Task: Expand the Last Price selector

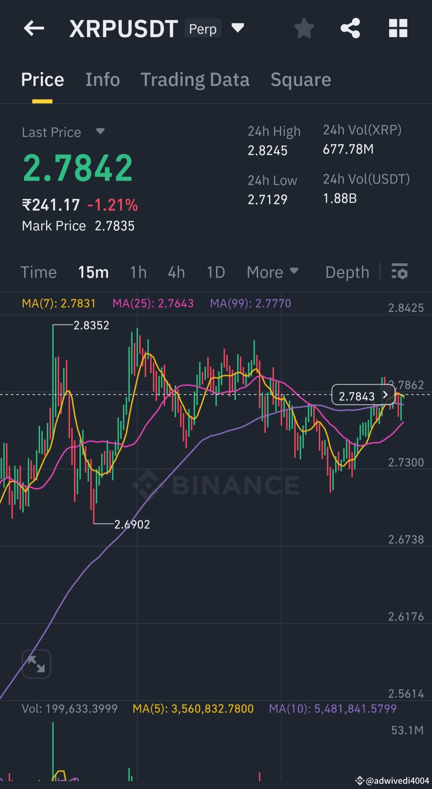Action: tap(100, 132)
